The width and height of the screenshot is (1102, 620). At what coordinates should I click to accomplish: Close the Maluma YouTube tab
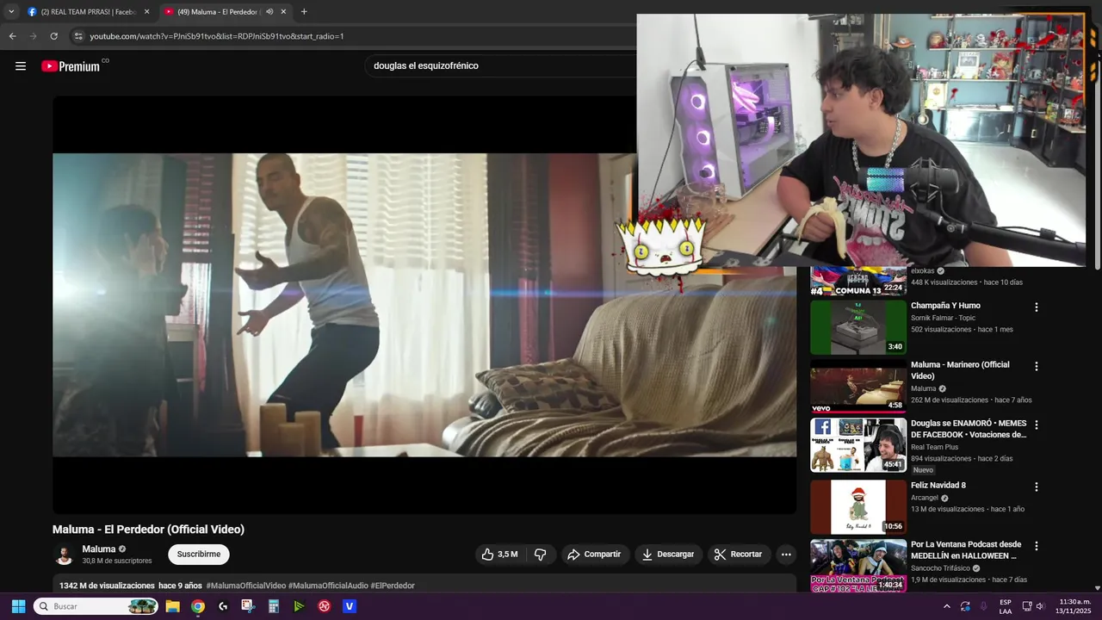(x=283, y=12)
